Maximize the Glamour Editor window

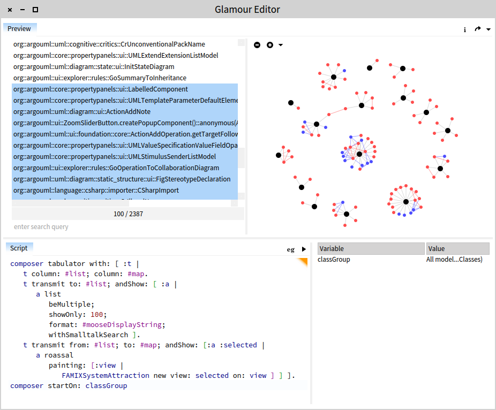click(35, 10)
